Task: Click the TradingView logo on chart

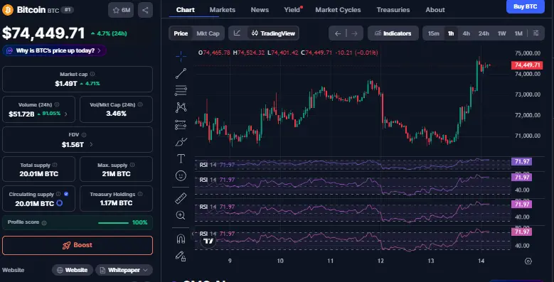Action: tap(208, 242)
